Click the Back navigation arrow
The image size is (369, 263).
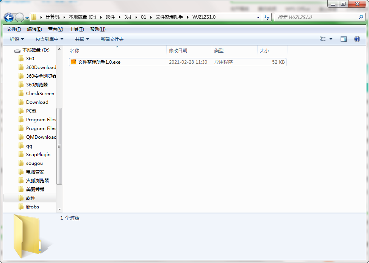[x=8, y=17]
